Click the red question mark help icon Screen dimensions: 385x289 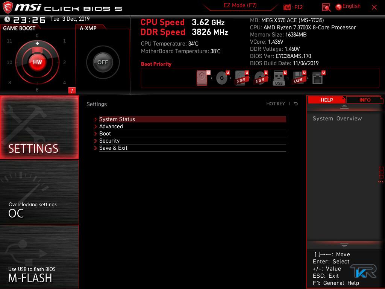[x=72, y=90]
